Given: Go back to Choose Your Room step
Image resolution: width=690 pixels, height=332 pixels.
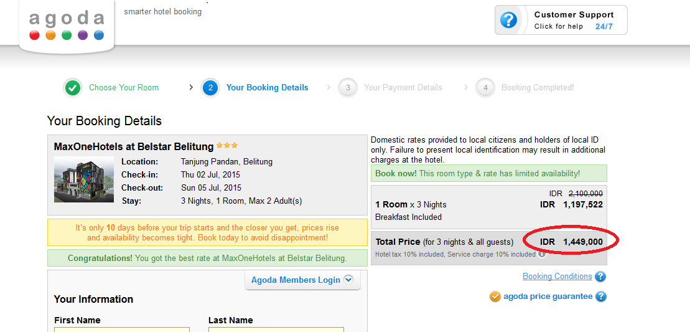Looking at the screenshot, I should click(124, 88).
